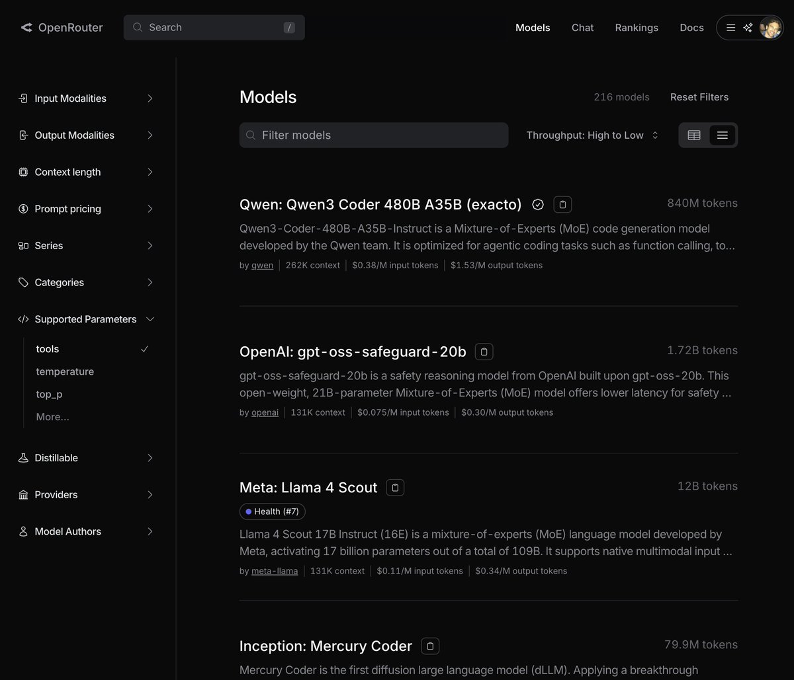Image resolution: width=794 pixels, height=680 pixels.
Task: Click the Series sidebar icon
Action: click(x=23, y=246)
